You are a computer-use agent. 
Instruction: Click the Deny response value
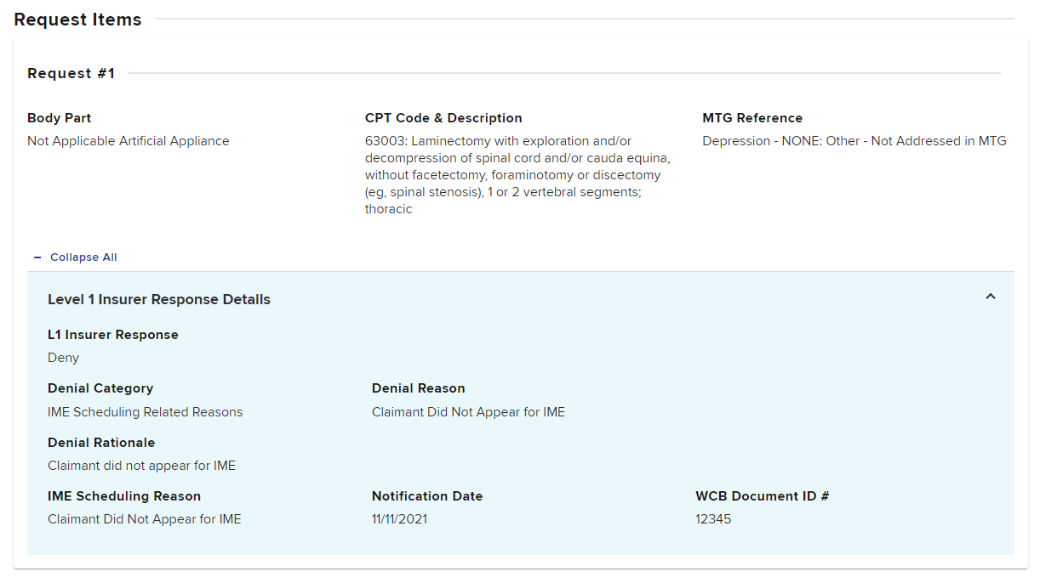click(63, 358)
